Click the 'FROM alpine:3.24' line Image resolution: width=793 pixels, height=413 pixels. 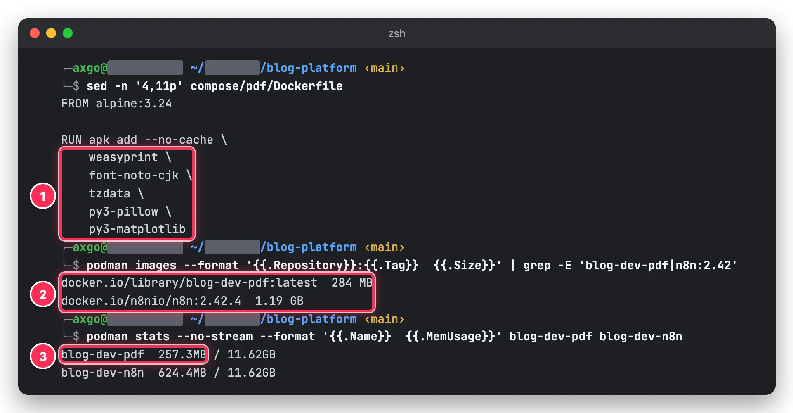(x=116, y=103)
